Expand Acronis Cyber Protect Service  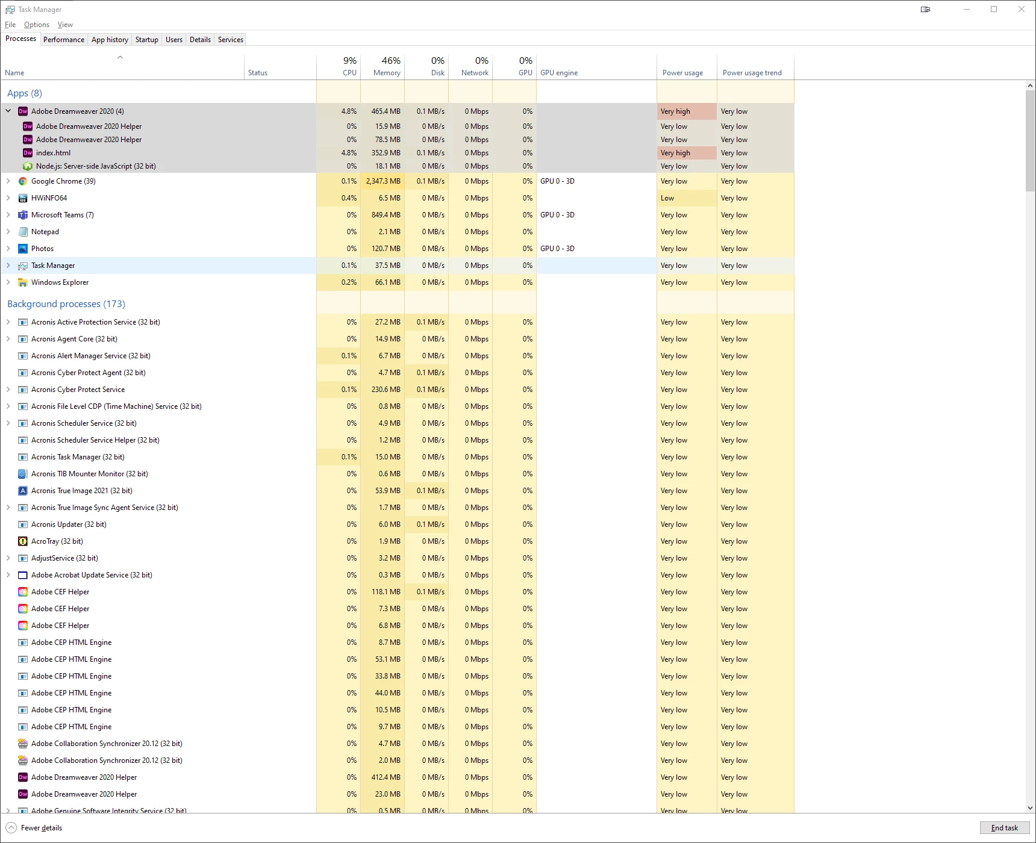coord(8,390)
